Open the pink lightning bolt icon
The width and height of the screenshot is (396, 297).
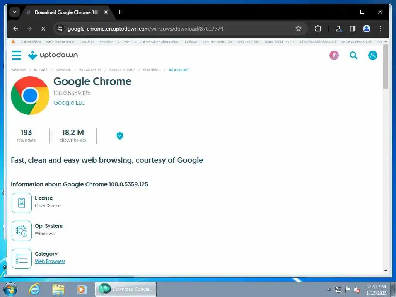[334, 55]
